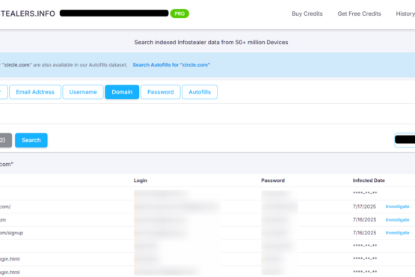Open the Buy Credits page
This screenshot has height=277, width=415.
point(307,13)
